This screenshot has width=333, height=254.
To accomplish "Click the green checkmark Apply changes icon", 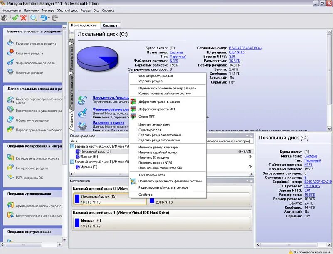I will [15, 18].
